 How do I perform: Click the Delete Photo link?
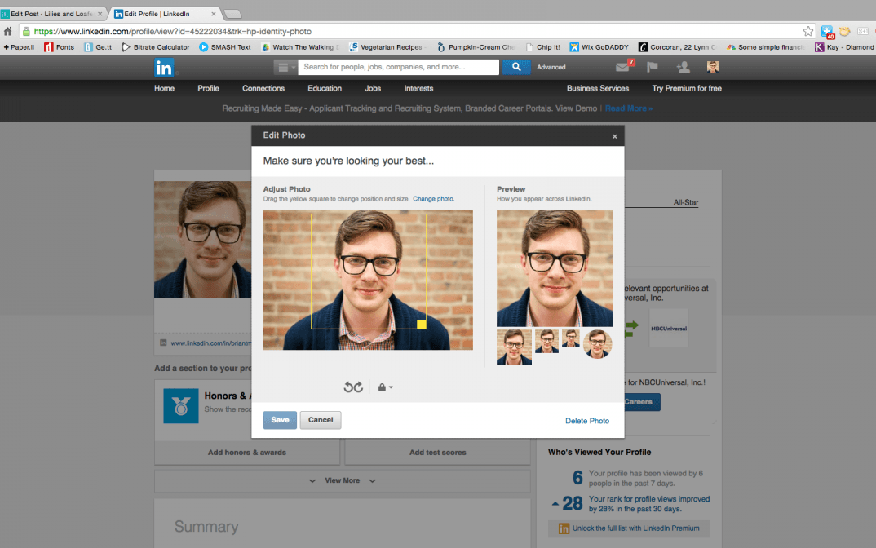(x=586, y=421)
